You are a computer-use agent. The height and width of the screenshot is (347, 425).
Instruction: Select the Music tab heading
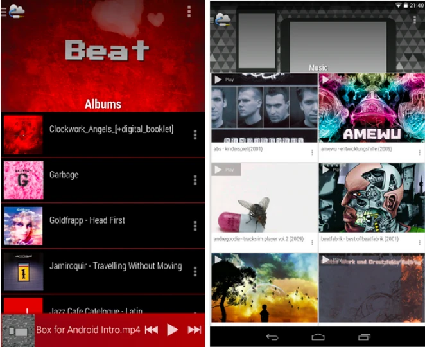point(318,67)
